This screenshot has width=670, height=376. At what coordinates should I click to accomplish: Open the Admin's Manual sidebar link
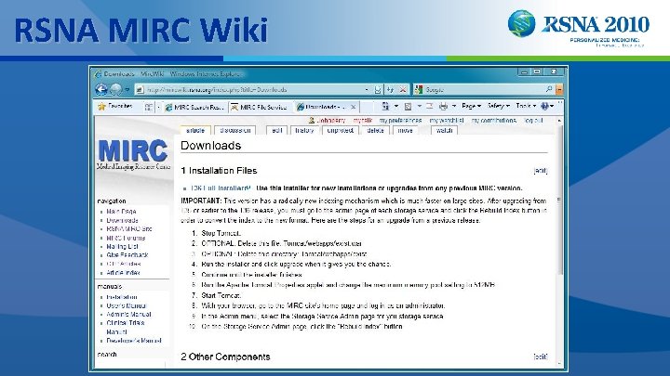tap(128, 314)
